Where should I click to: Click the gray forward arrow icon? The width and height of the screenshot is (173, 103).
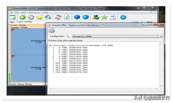coord(31,17)
